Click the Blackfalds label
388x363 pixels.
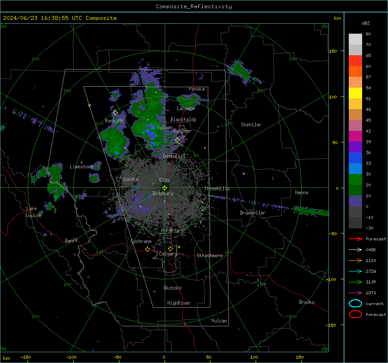183,120
